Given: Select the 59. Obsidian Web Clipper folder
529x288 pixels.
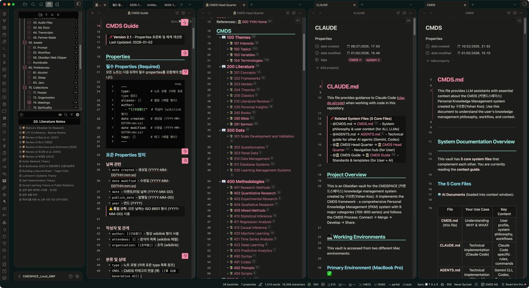Looking at the screenshot, I should (49, 57).
